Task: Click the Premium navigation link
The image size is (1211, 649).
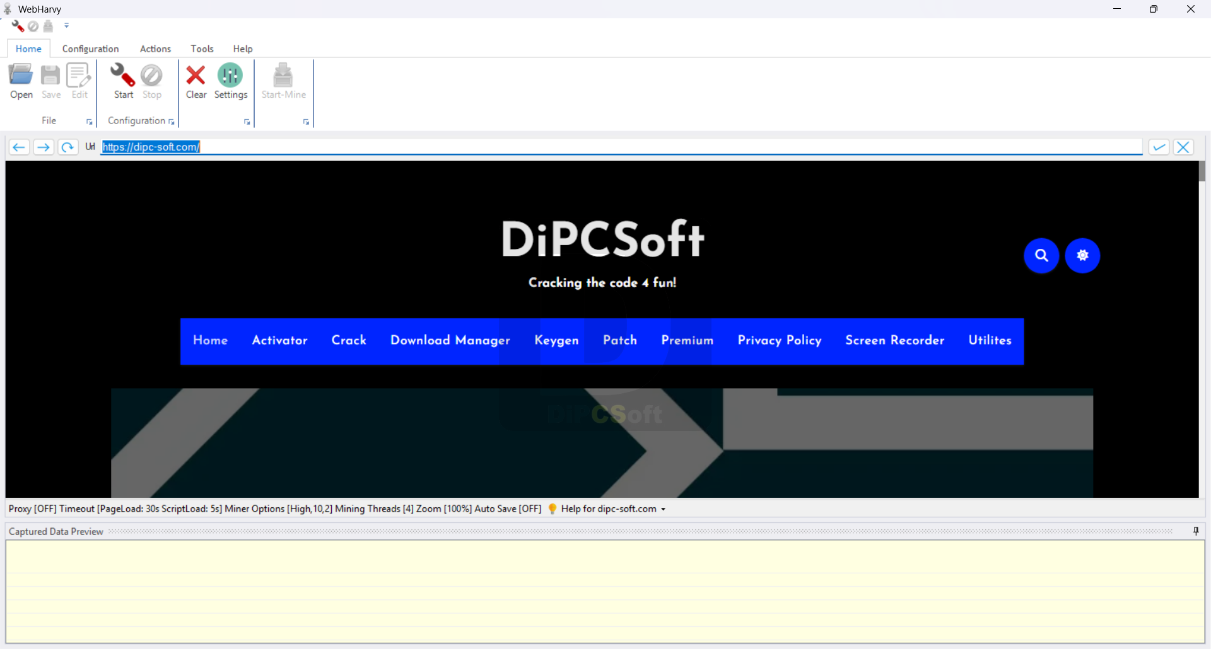Action: pos(687,340)
